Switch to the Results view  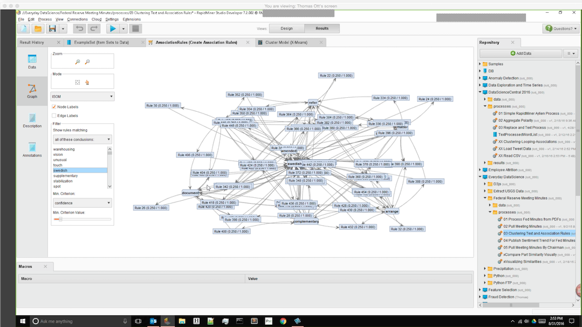(322, 28)
